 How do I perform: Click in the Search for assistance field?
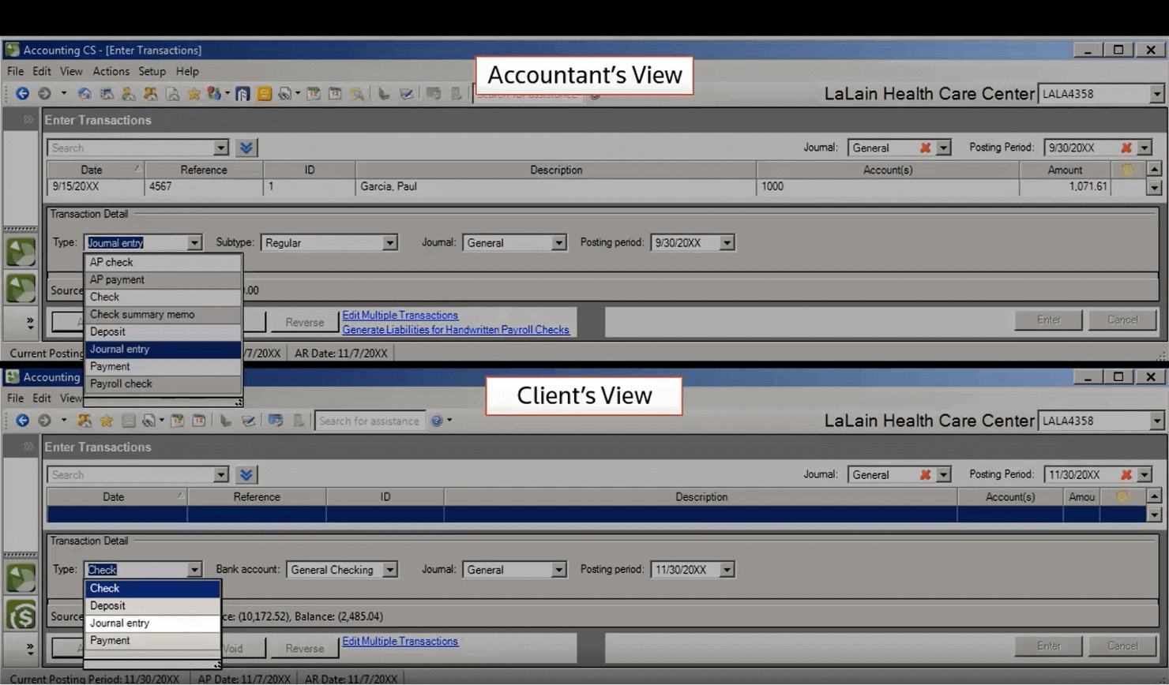click(370, 421)
